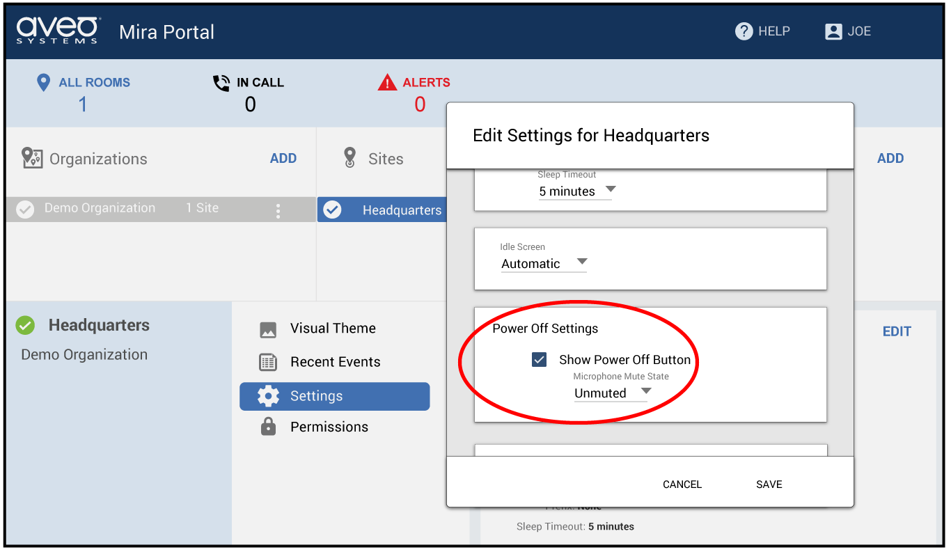Open Demo Organization three-dot menu
951x552 pixels.
pos(278,210)
